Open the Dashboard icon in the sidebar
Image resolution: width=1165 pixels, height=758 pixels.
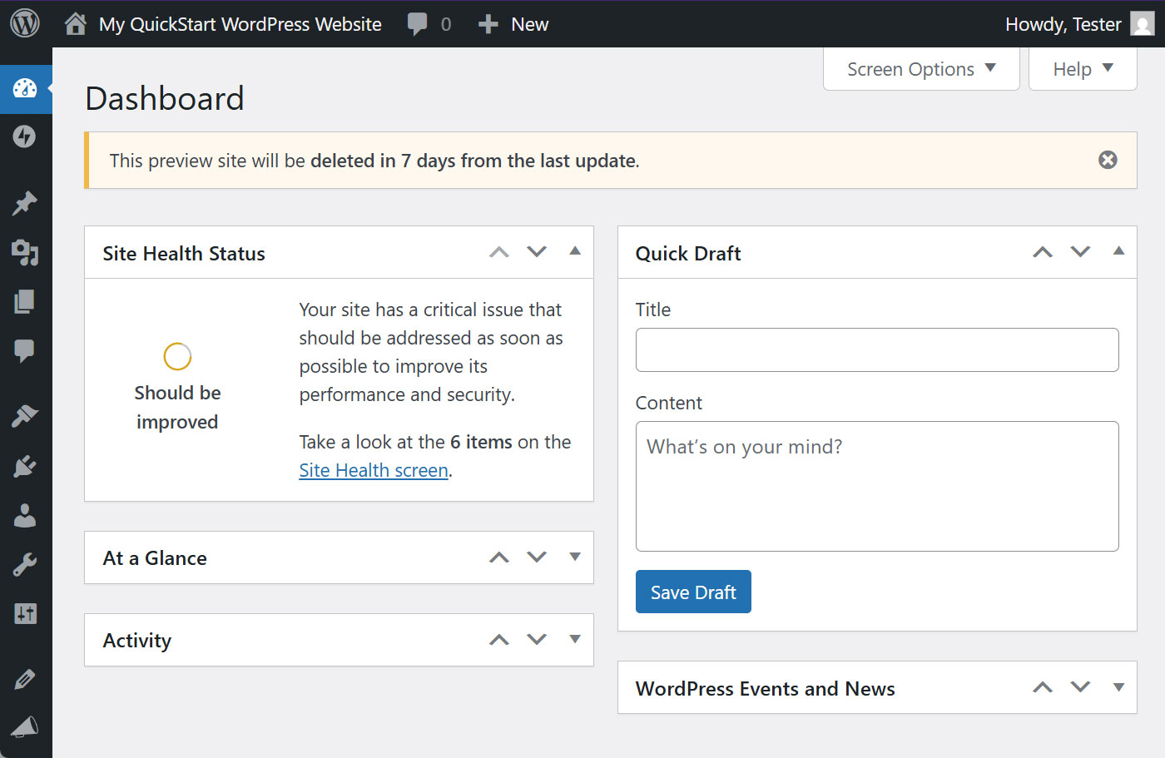pyautogui.click(x=26, y=89)
